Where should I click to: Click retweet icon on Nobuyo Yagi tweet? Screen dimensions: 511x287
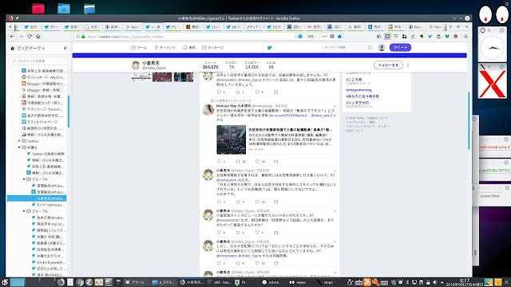[238, 161]
